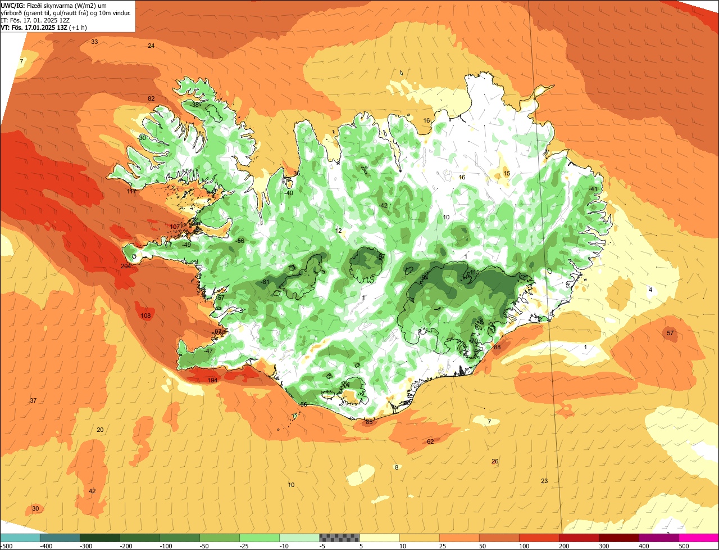Click the 23 flux value on map
Viewport: 719px width, 550px height.
tap(544, 481)
